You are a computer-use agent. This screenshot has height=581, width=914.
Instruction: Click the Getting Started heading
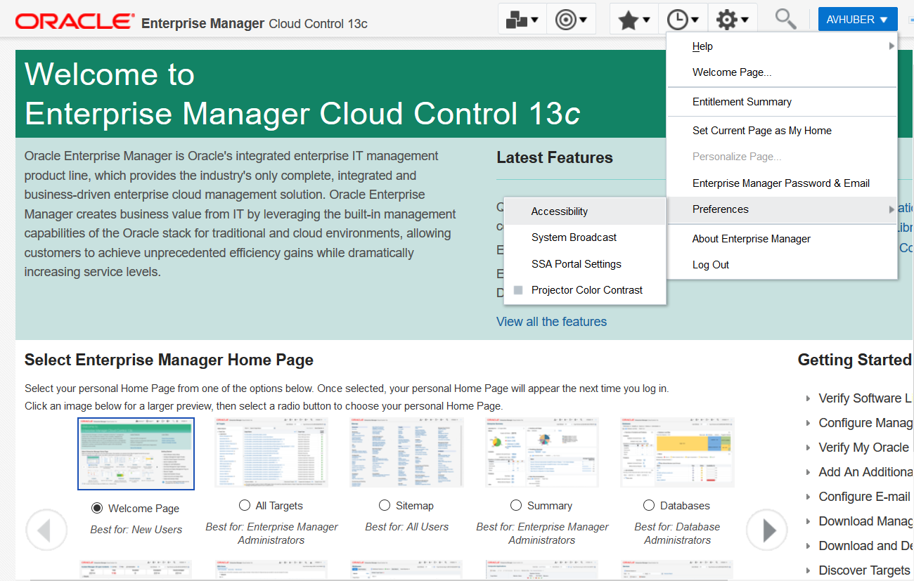tap(856, 360)
